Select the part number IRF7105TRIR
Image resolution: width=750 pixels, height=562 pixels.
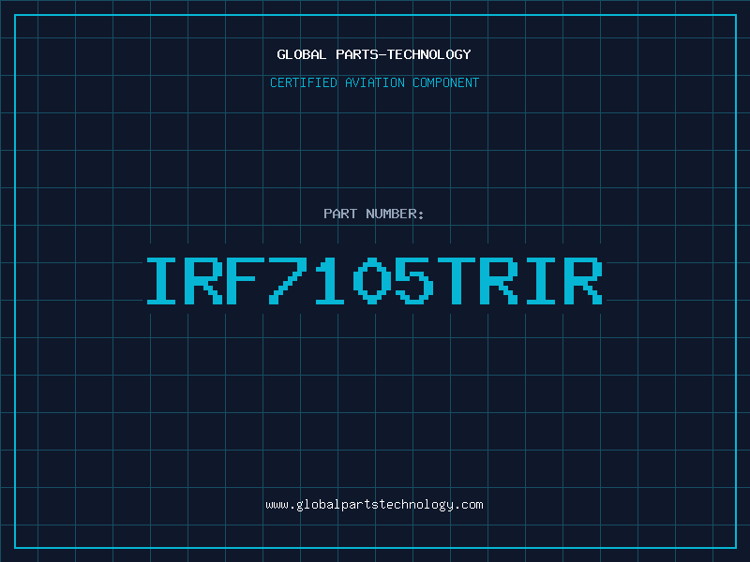point(374,280)
